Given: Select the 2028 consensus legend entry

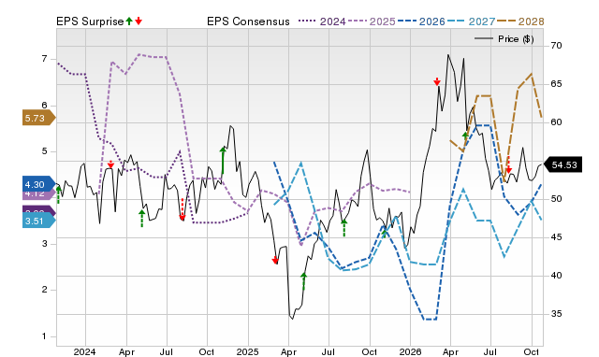Looking at the screenshot, I should (x=520, y=21).
